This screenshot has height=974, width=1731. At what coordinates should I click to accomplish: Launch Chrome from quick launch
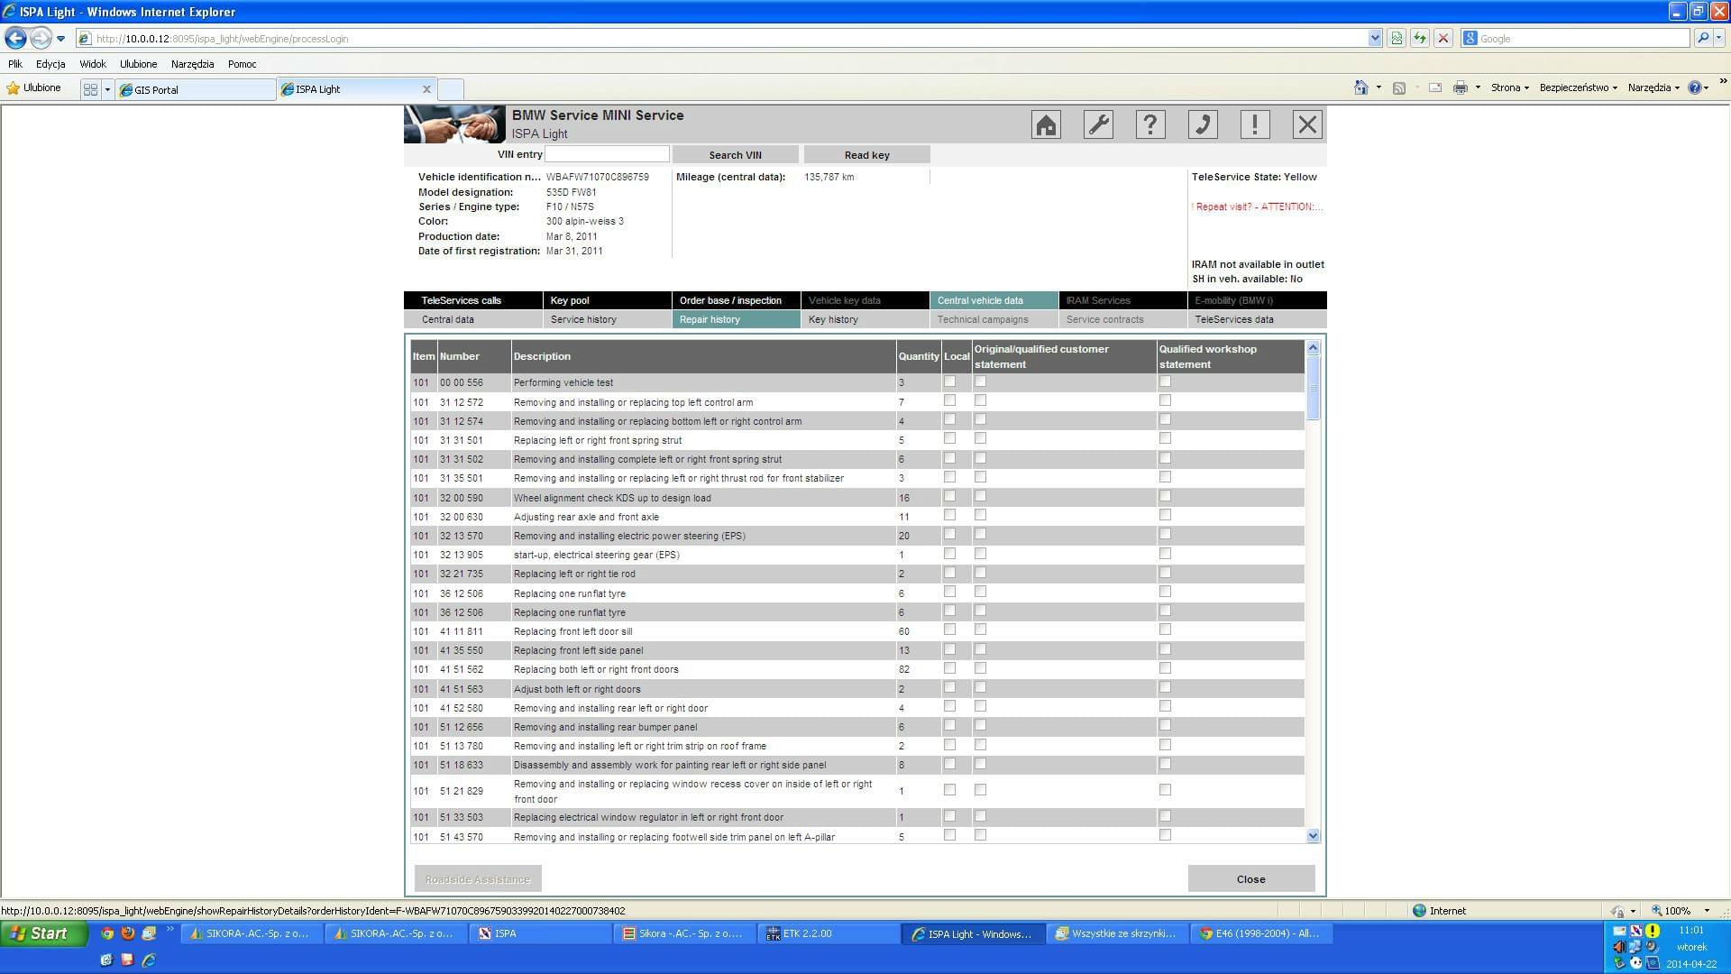(107, 933)
